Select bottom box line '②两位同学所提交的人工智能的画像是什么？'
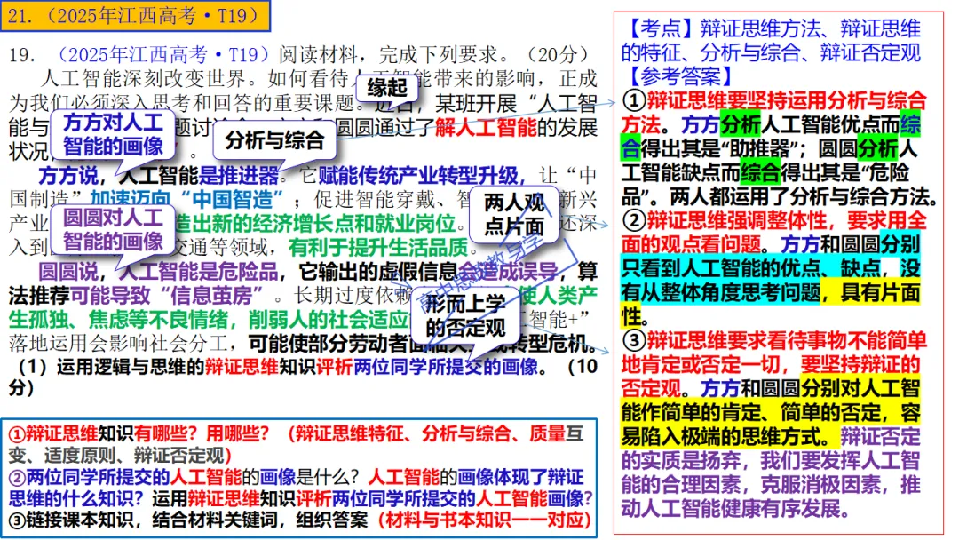The height and width of the screenshot is (540, 959). (x=184, y=477)
